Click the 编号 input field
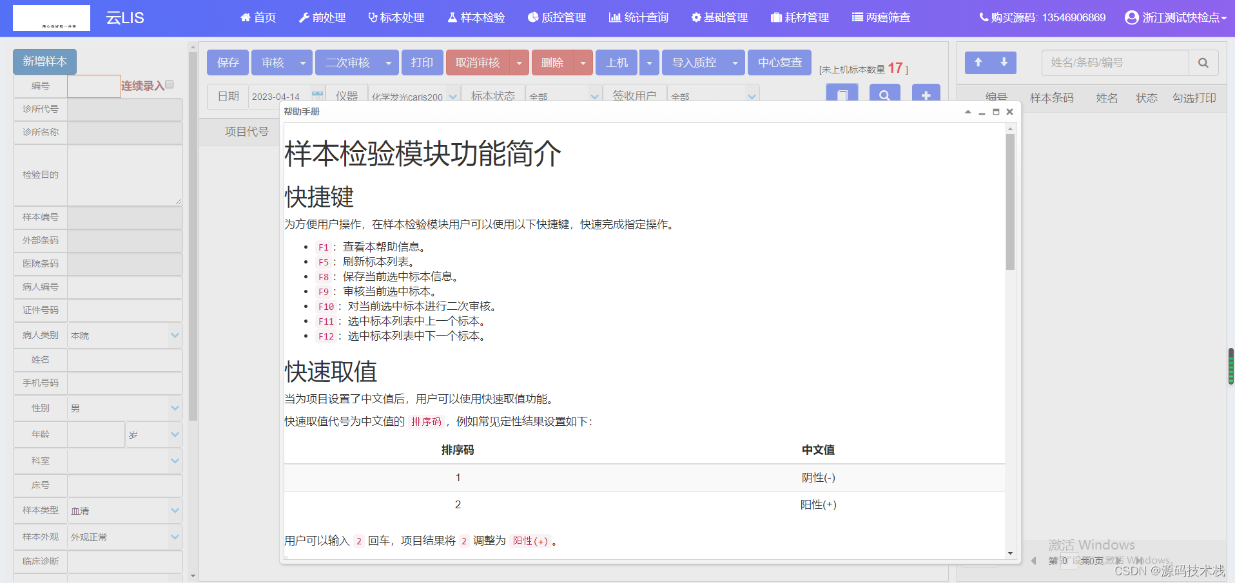The width and height of the screenshot is (1235, 583). [93, 86]
